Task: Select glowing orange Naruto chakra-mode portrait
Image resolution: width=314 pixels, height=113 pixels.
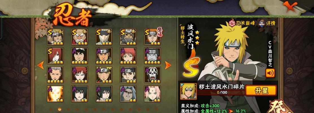Action: point(55,94)
